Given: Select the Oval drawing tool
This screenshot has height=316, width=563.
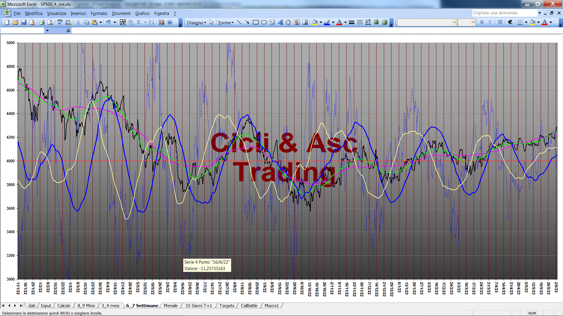Looking at the screenshot, I should point(264,22).
